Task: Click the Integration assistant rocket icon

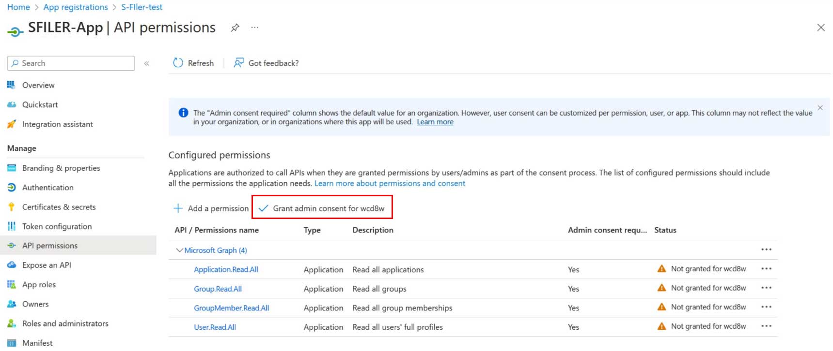Action: tap(11, 124)
